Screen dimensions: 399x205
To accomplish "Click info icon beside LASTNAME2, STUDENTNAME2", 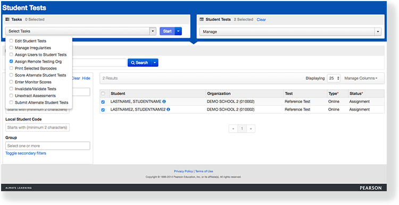I will 169,109.
